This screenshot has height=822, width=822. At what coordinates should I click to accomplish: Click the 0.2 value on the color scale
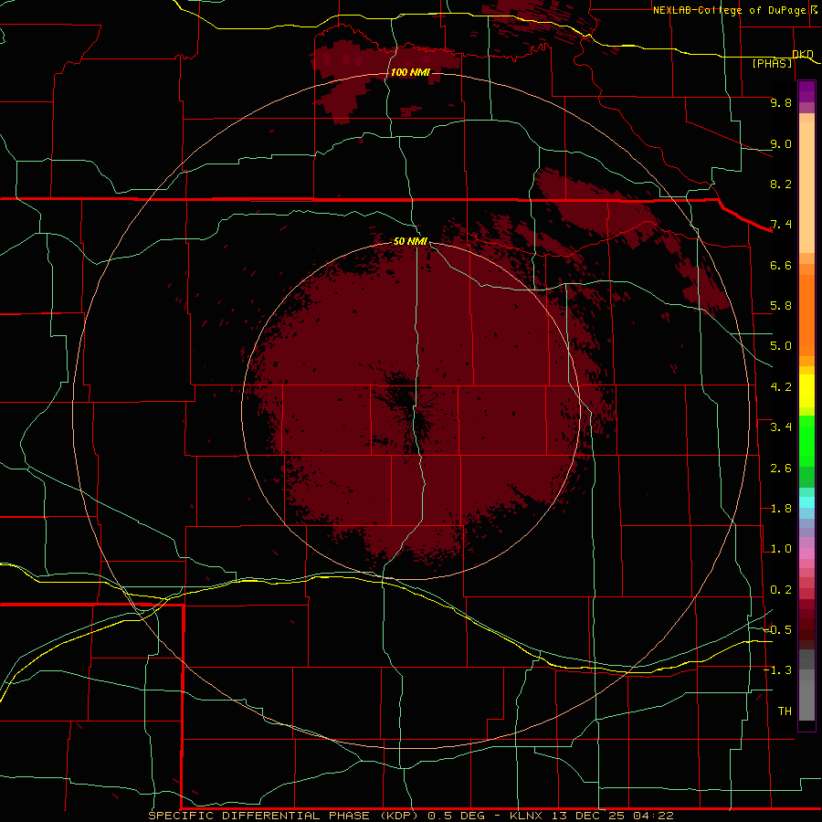781,590
